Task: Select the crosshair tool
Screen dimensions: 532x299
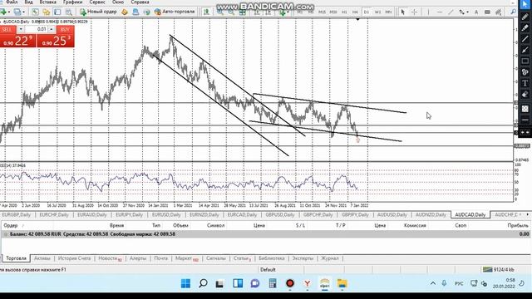Action: tap(414, 12)
